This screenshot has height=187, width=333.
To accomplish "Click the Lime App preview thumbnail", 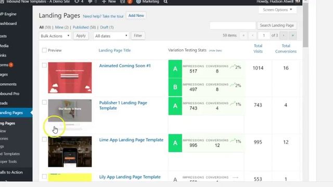I will [x=70, y=152].
